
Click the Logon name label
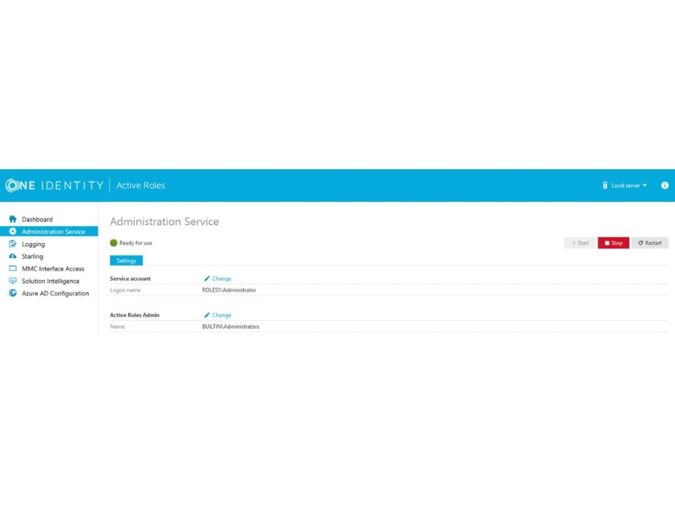point(125,290)
